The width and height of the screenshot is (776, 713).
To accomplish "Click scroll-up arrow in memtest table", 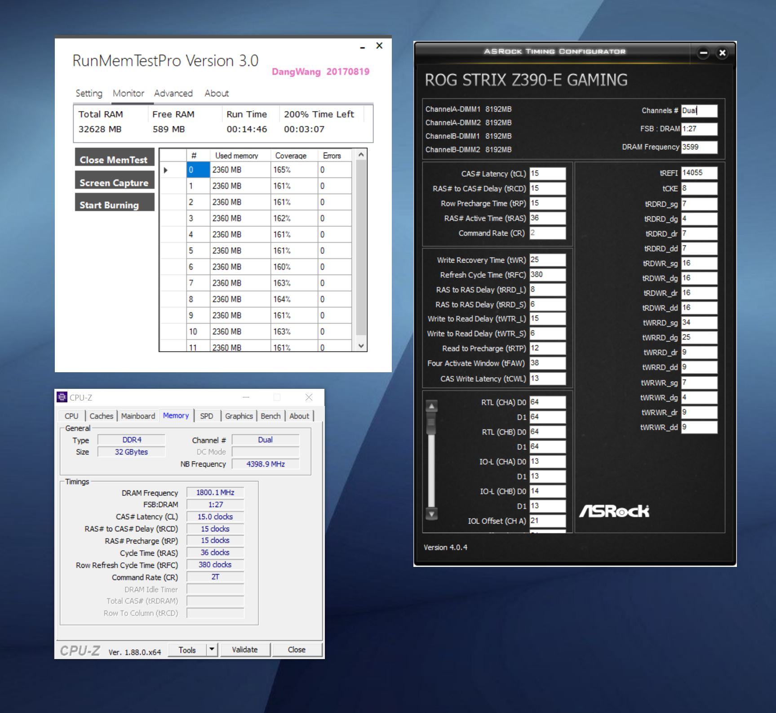I will (x=361, y=155).
